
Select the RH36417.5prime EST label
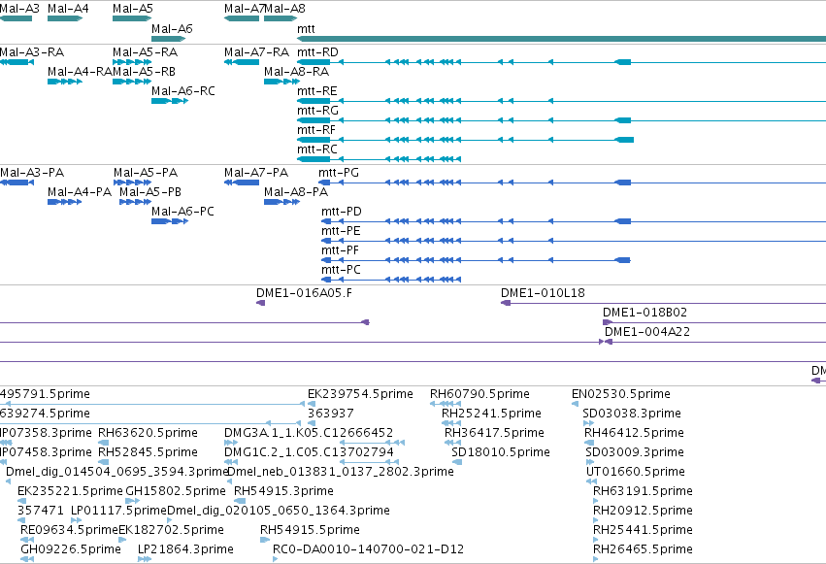coord(494,433)
